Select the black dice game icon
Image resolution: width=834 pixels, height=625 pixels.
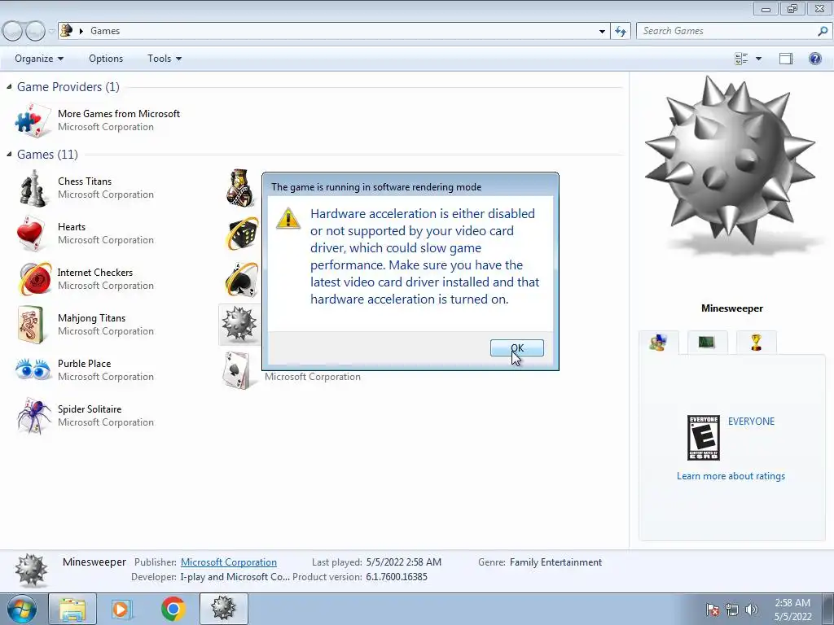click(243, 234)
